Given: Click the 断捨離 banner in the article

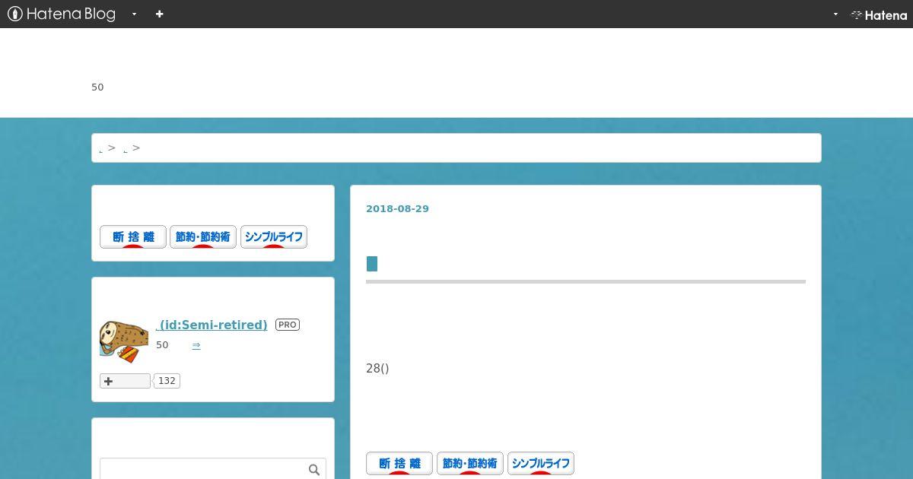Looking at the screenshot, I should [x=399, y=463].
